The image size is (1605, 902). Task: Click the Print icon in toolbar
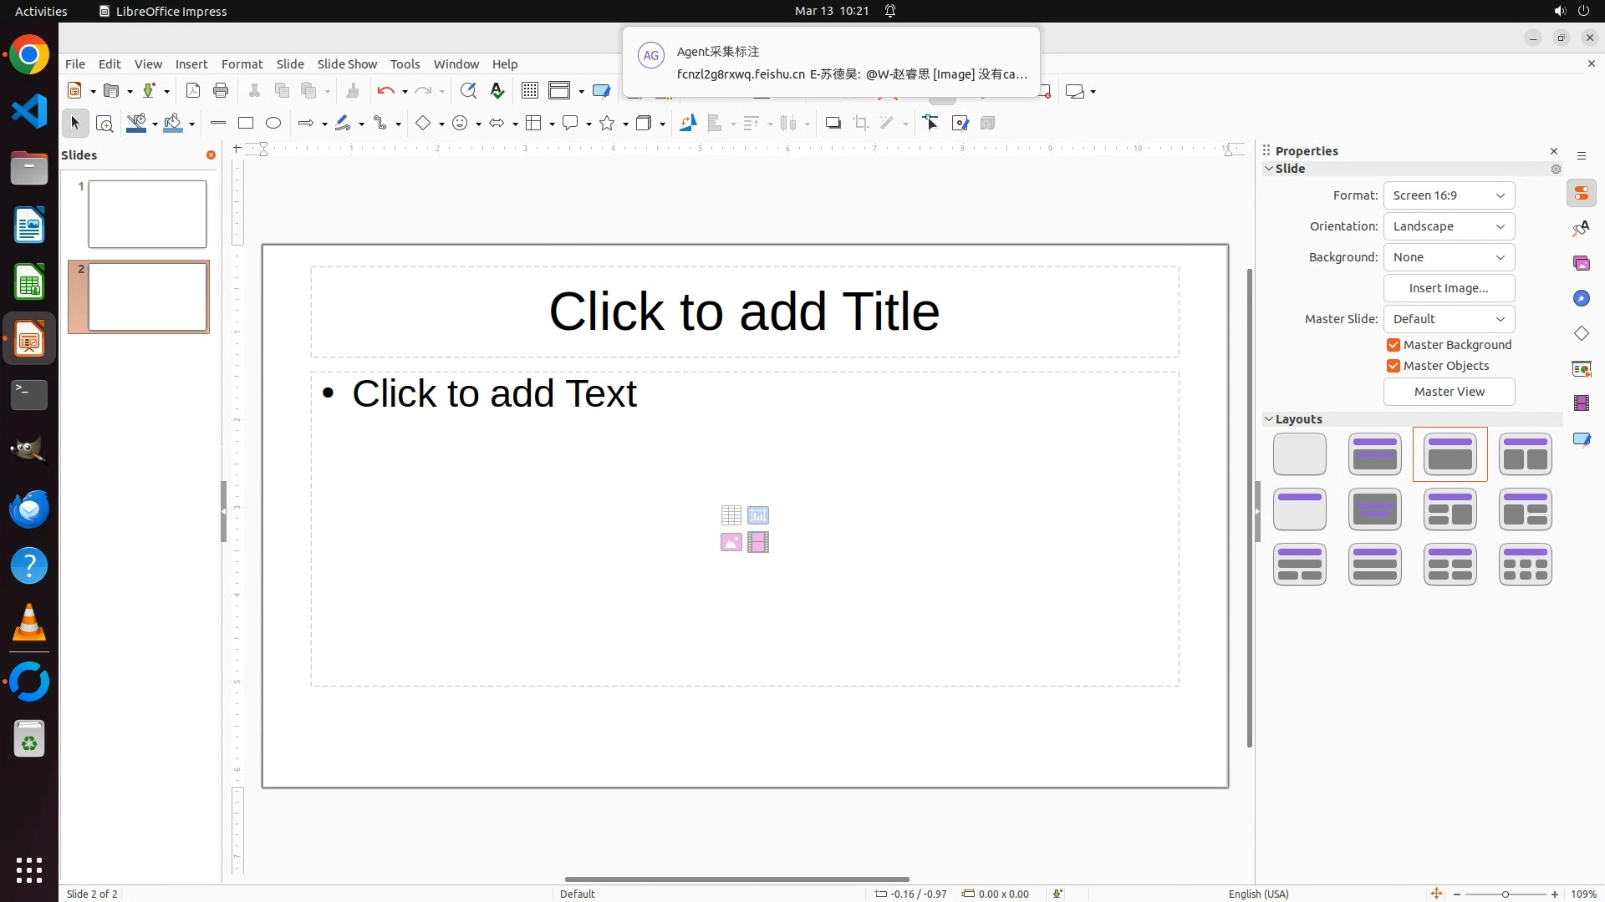[x=221, y=91]
